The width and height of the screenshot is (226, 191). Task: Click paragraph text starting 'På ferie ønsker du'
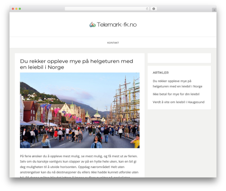click(x=79, y=167)
